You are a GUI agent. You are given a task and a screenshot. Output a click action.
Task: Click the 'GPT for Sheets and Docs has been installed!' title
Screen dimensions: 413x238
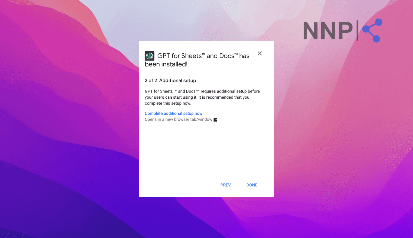197,60
